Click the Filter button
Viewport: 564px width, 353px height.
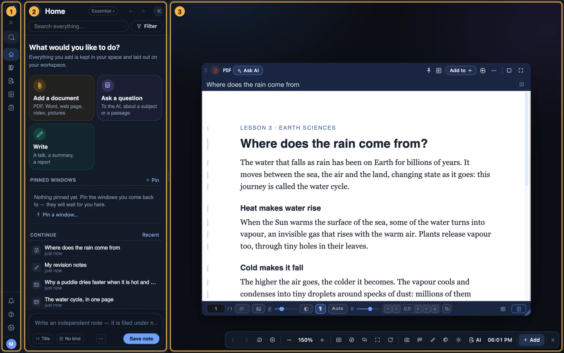coord(147,26)
